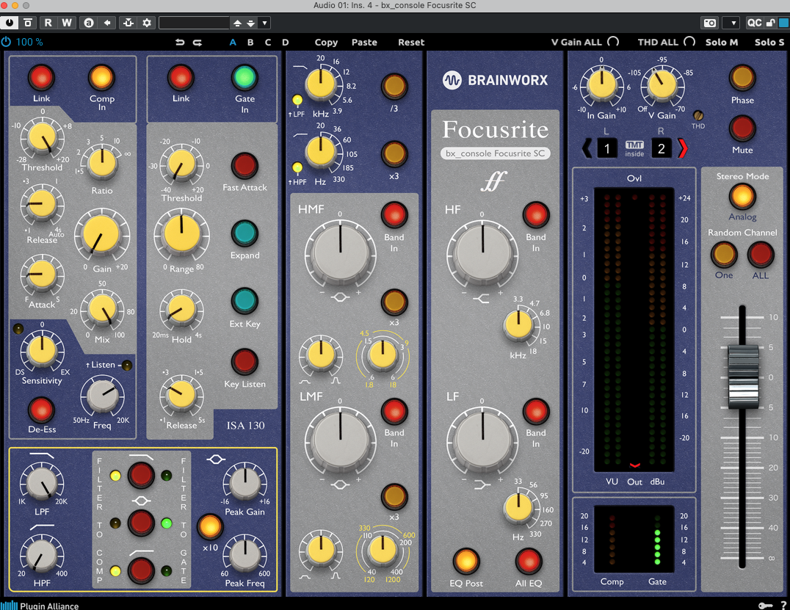Toggle the compressor Link button
Image resolution: width=790 pixels, height=610 pixels.
click(x=41, y=78)
